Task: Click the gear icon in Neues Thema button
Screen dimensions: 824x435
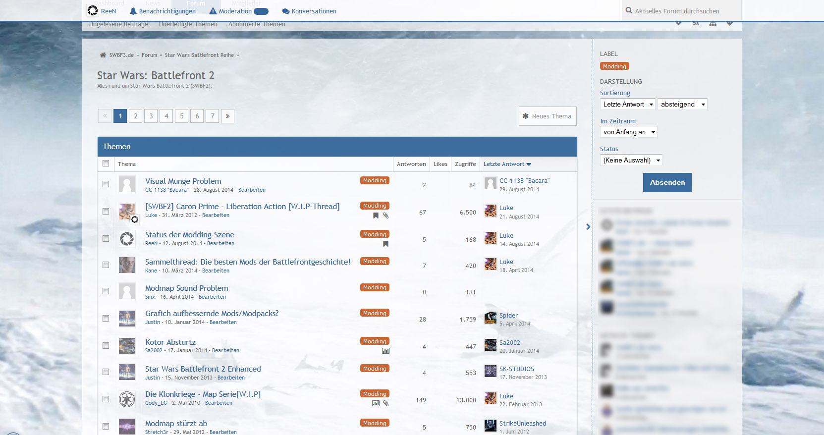Action: coord(525,116)
